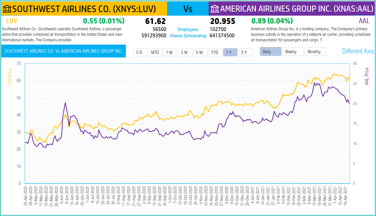Select the LUV ticker label

click(12, 21)
